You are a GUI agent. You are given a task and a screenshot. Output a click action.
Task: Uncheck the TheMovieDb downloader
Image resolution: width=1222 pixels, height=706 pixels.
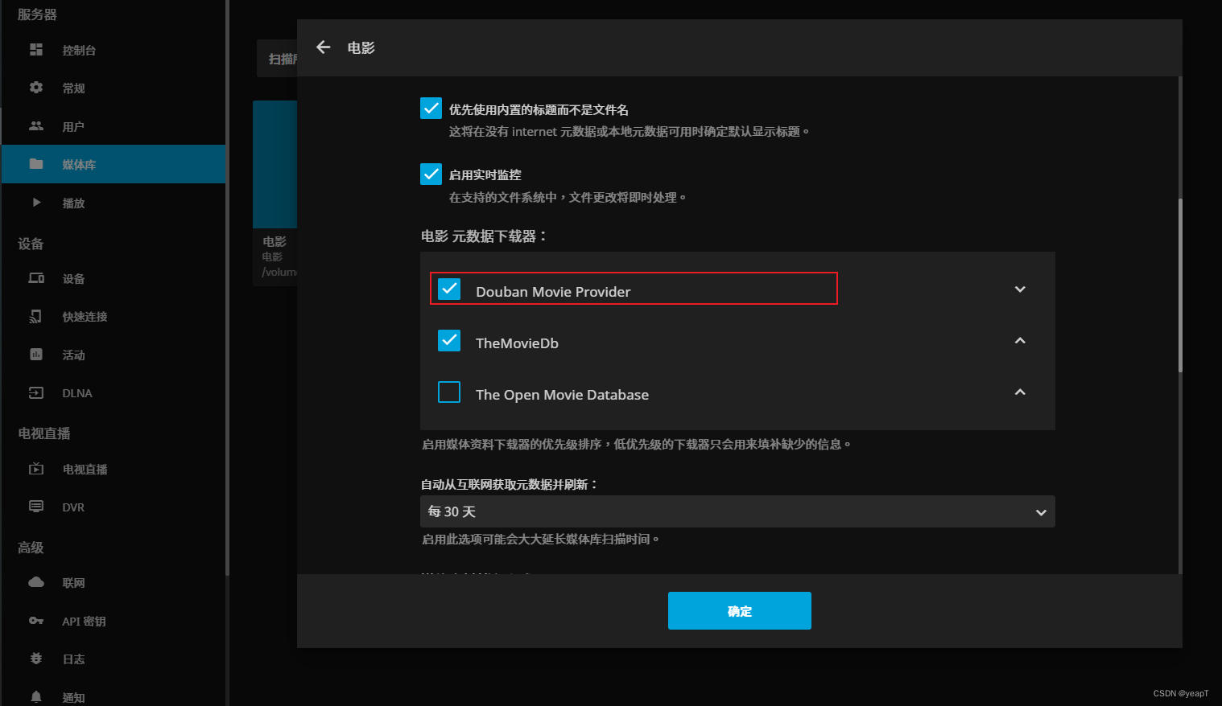click(449, 341)
